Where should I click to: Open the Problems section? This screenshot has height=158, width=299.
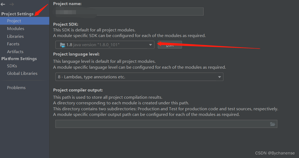pyautogui.click(x=16, y=87)
